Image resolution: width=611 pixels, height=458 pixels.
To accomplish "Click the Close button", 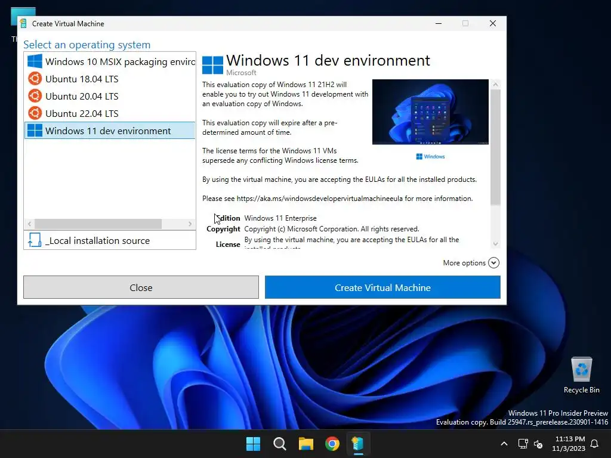I will click(x=141, y=287).
